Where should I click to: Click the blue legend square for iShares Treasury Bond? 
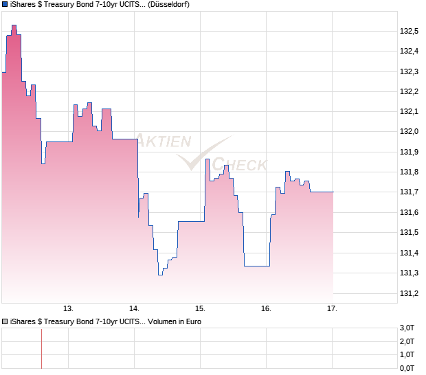pos(5,4)
